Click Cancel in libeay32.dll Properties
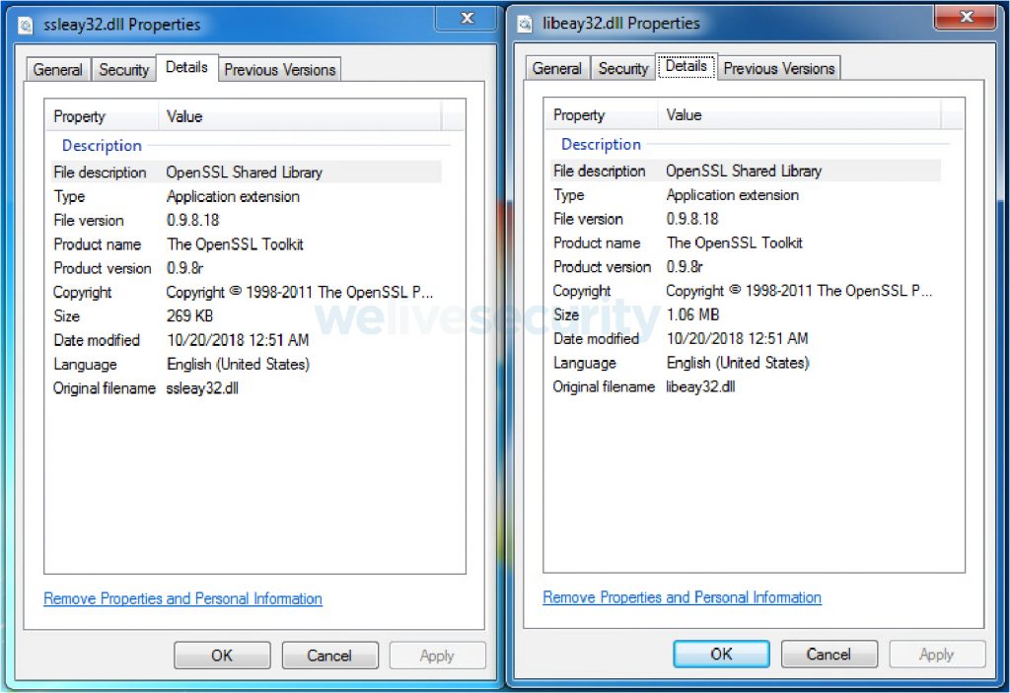 (x=829, y=655)
